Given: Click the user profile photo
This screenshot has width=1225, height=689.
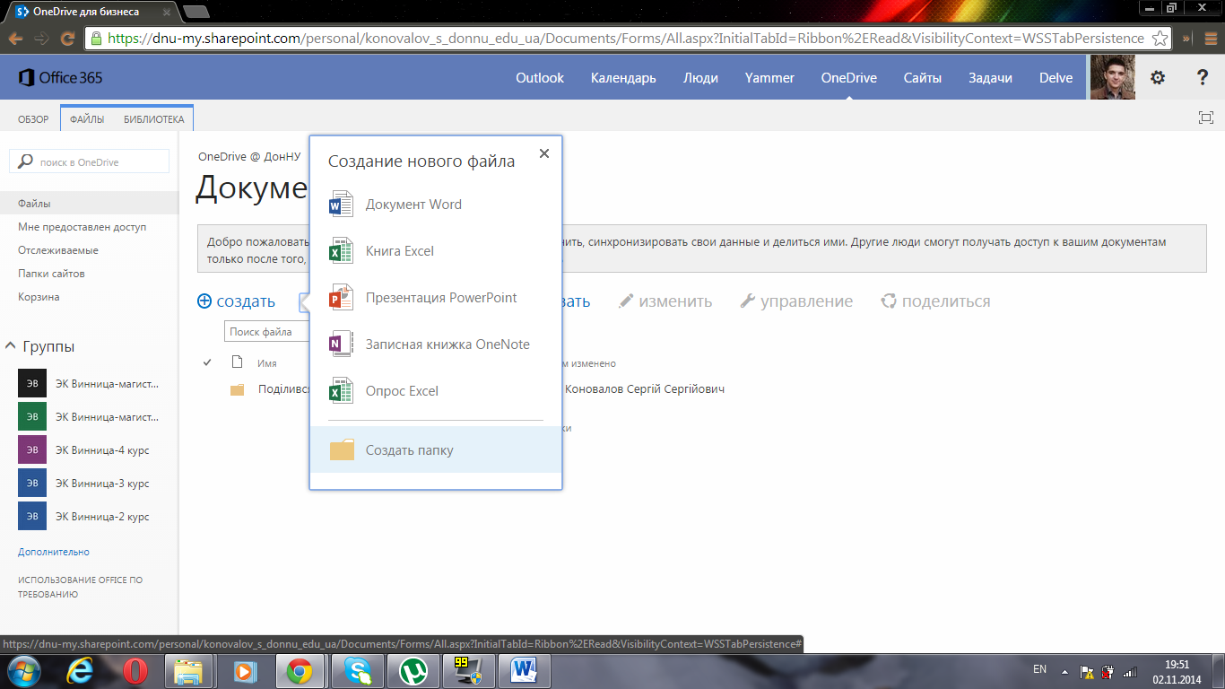Looking at the screenshot, I should (x=1113, y=77).
